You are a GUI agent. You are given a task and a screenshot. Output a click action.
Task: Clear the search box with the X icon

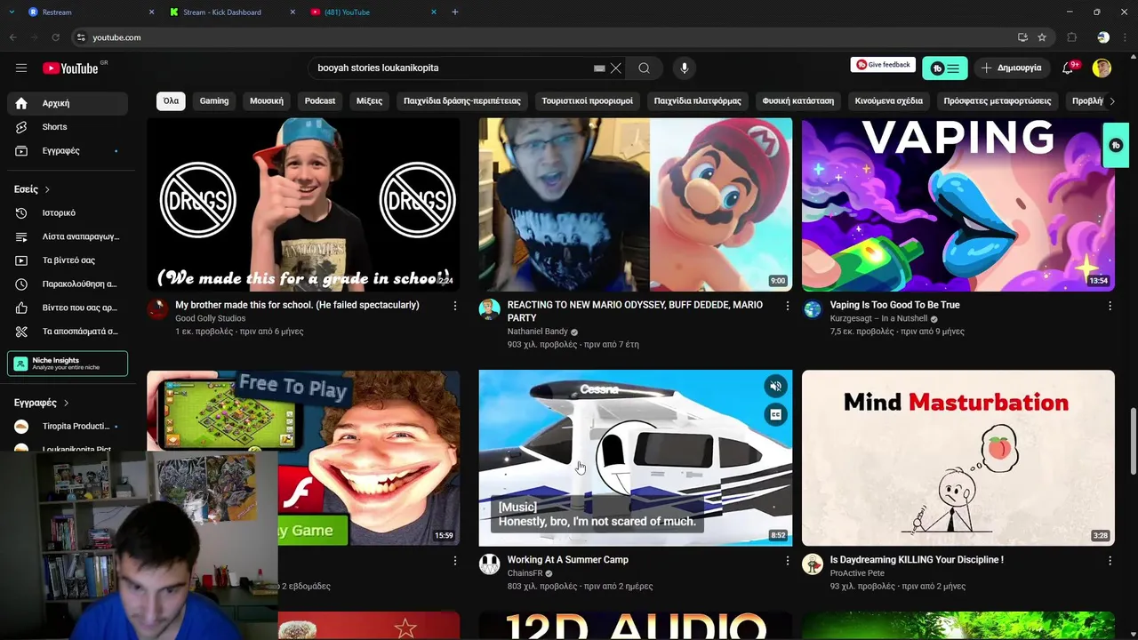[x=615, y=68]
